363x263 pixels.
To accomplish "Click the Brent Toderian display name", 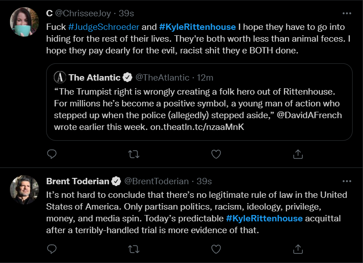I will pos(78,182).
